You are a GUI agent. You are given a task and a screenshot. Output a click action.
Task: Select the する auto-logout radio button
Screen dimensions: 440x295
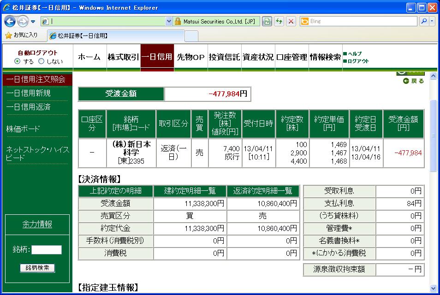coord(18,61)
